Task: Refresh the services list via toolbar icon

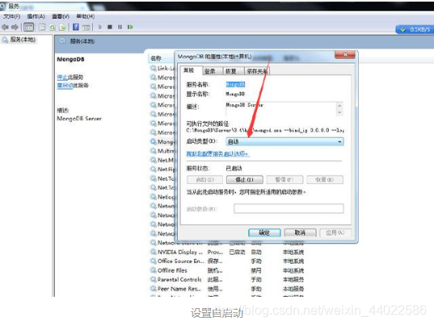Action: pyautogui.click(x=53, y=27)
